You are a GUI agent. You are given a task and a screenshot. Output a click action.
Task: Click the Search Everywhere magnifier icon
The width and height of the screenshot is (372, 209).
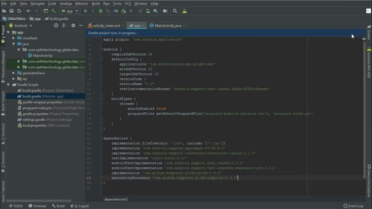175,11
